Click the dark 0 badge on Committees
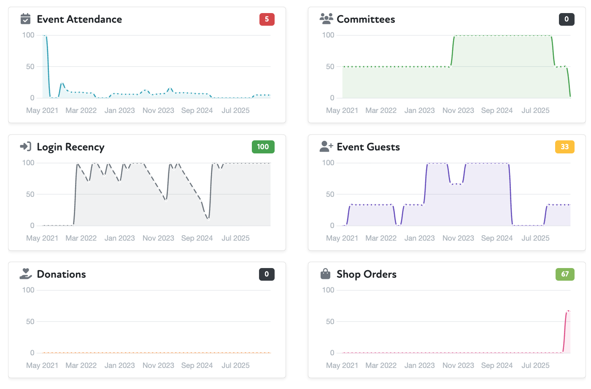This screenshot has height=389, width=591. point(566,19)
